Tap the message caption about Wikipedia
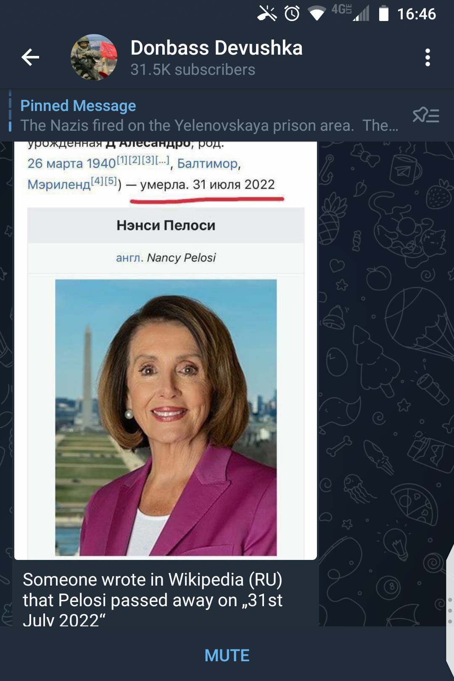Image resolution: width=454 pixels, height=681 pixels. (153, 599)
